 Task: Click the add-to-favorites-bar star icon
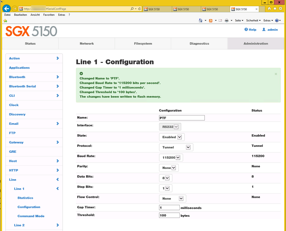coord(5,21)
